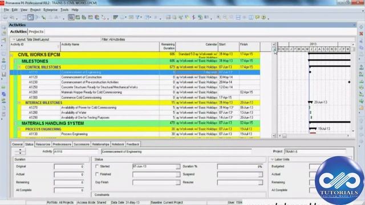Click the red Delete X icon on right sidebar
Viewport: 365px width, 205px height.
(361, 34)
